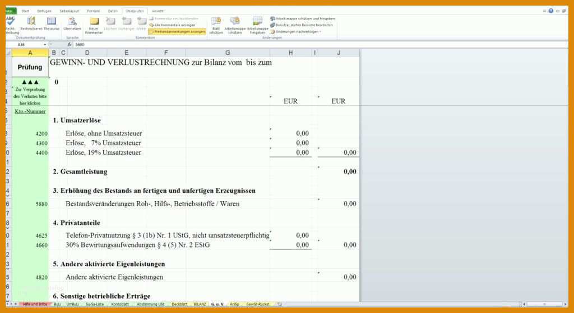Click account number 4400 cell

pyautogui.click(x=30, y=153)
